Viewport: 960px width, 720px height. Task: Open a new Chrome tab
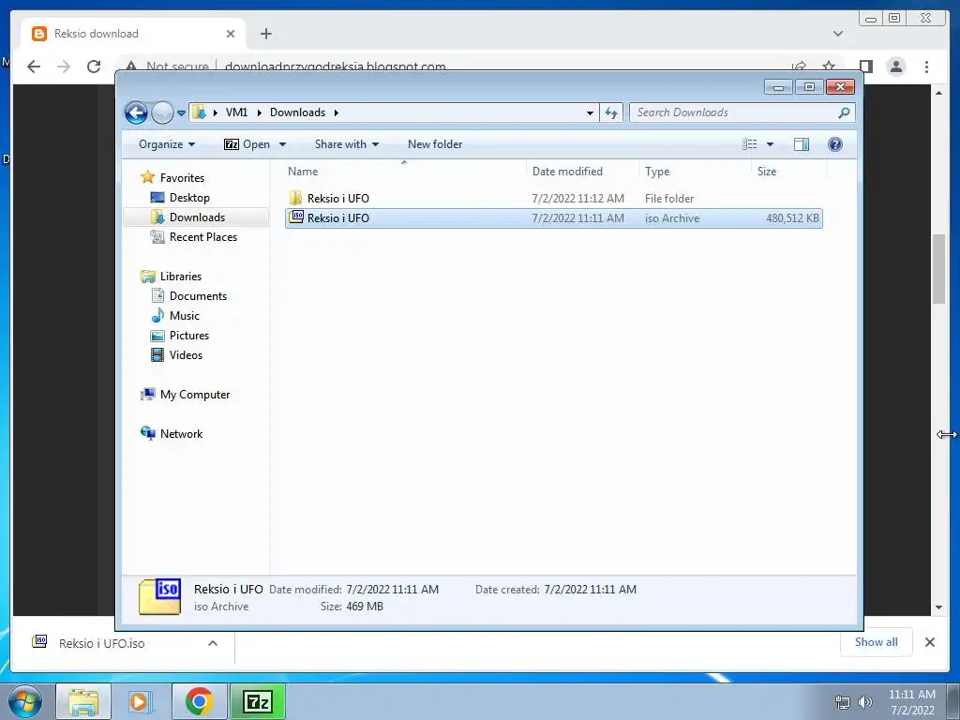[265, 34]
